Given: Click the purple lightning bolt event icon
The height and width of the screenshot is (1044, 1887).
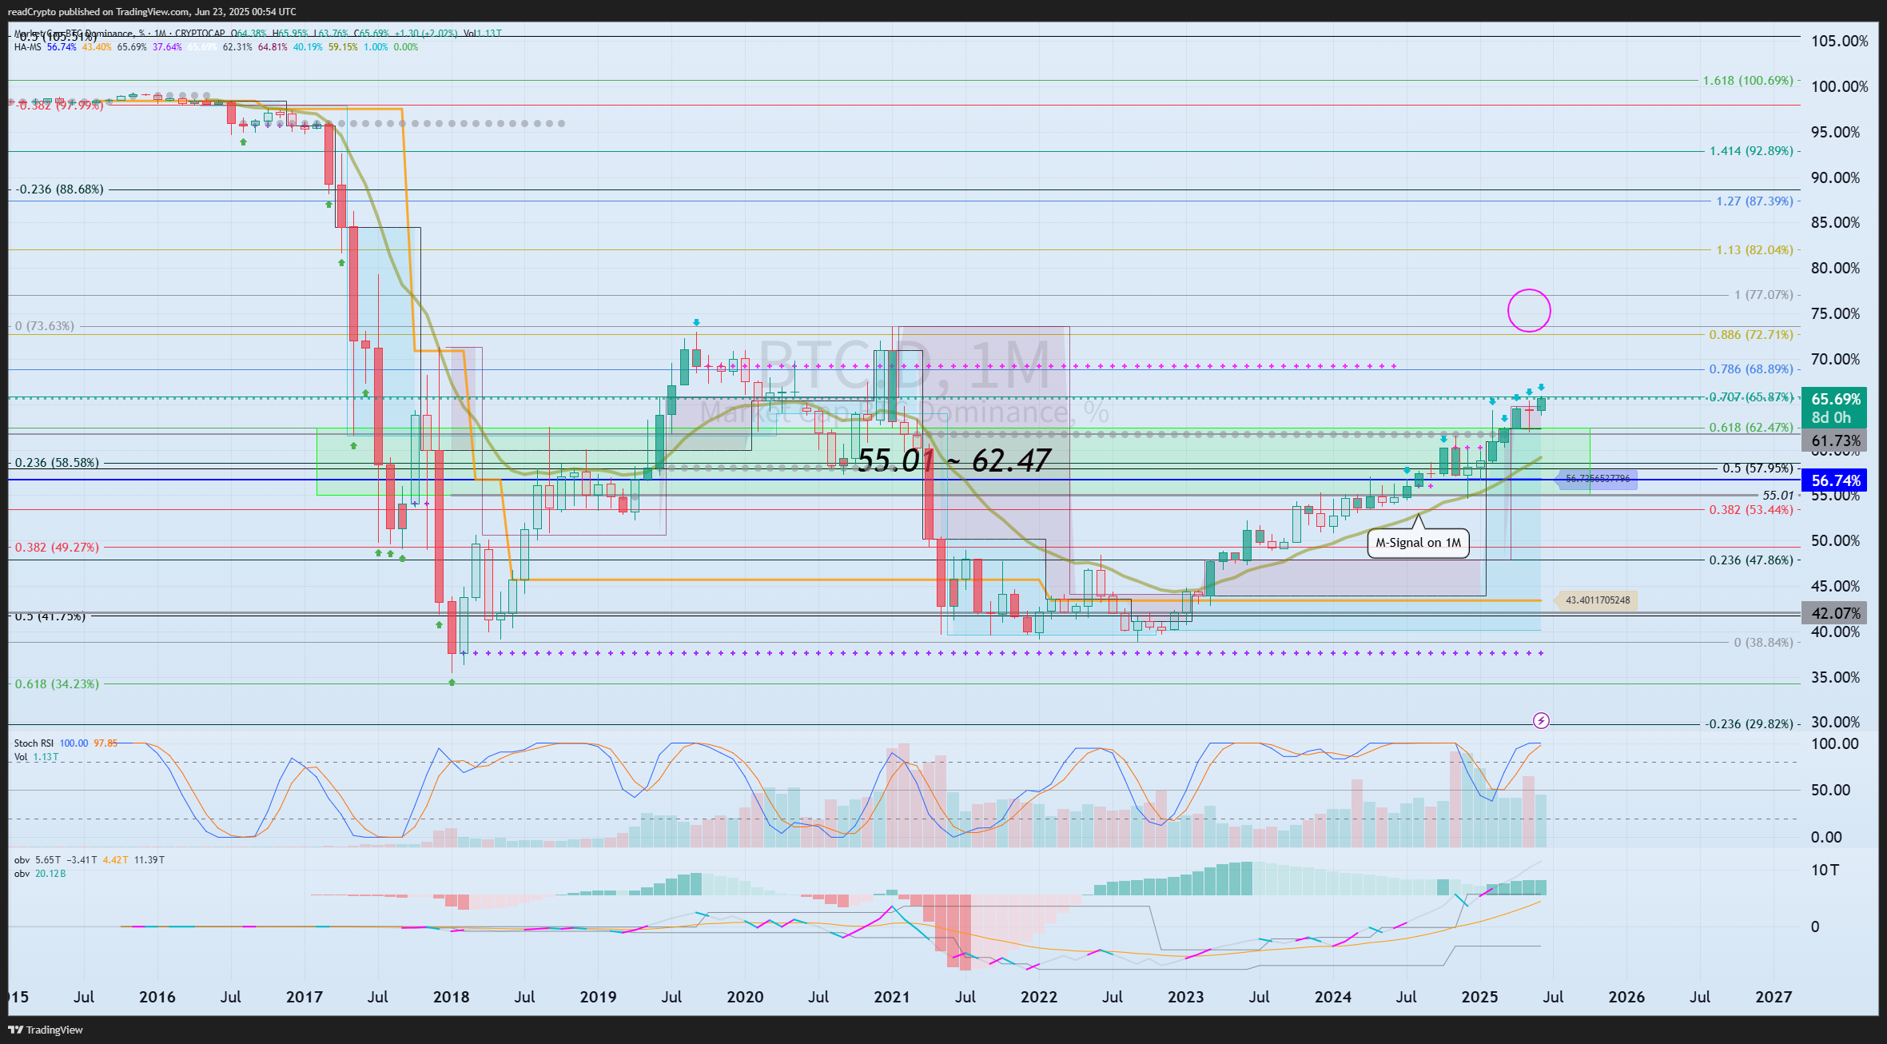Looking at the screenshot, I should click(1541, 721).
